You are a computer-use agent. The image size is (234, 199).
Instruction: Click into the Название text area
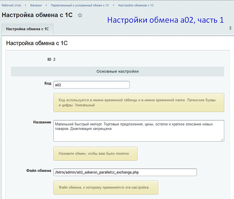(x=139, y=131)
